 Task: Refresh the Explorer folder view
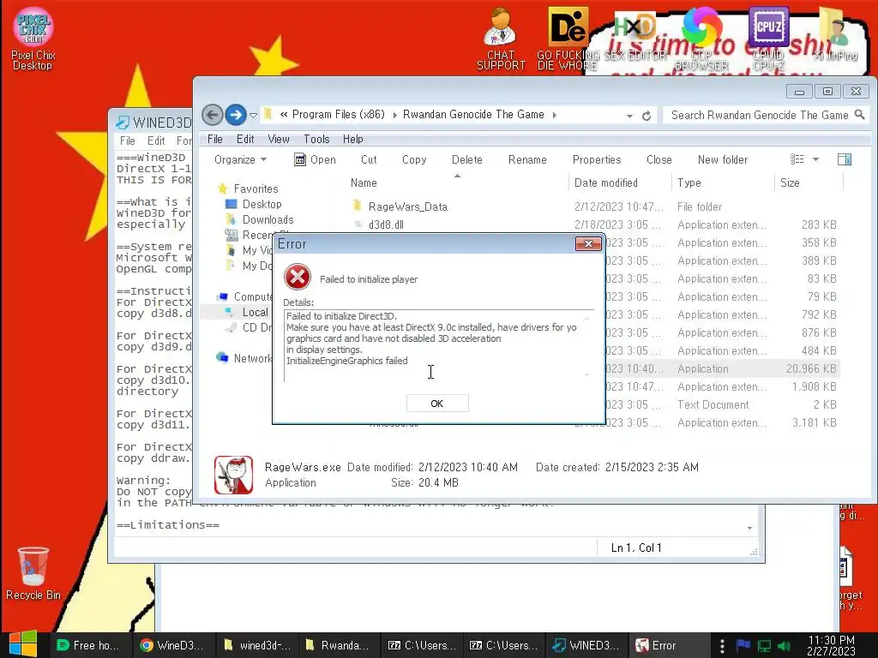(x=646, y=116)
